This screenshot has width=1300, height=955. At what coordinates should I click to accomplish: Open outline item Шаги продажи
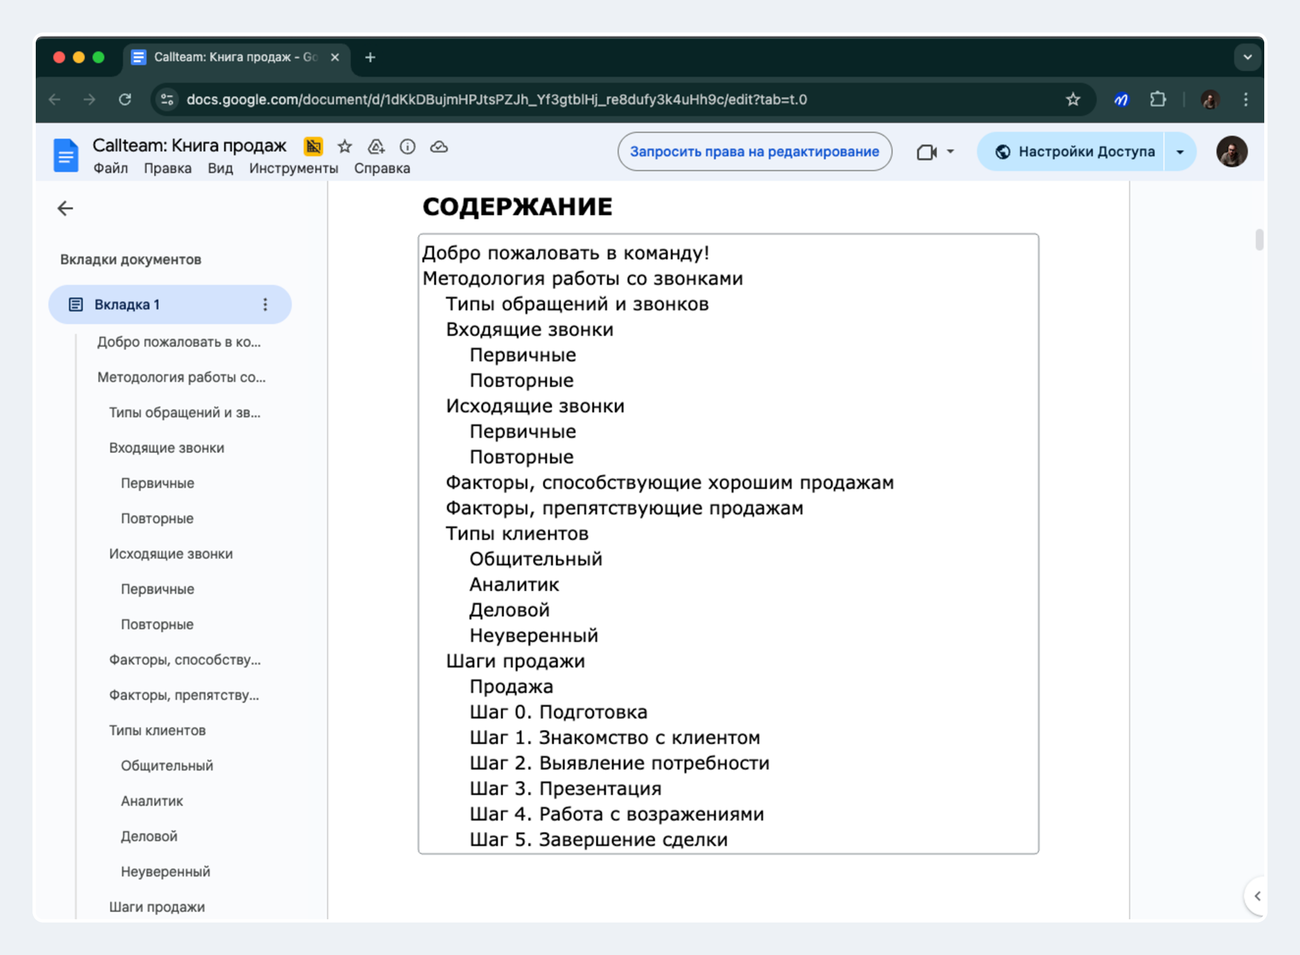coord(157,907)
